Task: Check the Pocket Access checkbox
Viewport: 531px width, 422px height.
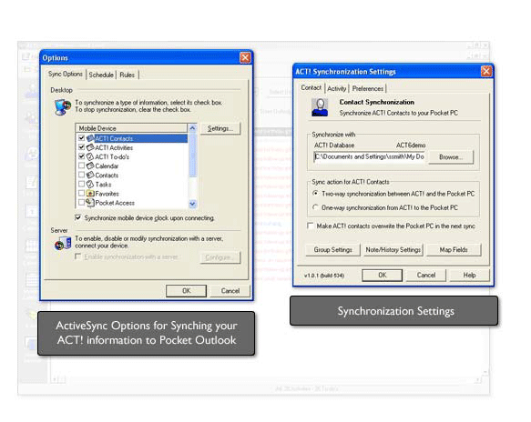Action: [81, 202]
